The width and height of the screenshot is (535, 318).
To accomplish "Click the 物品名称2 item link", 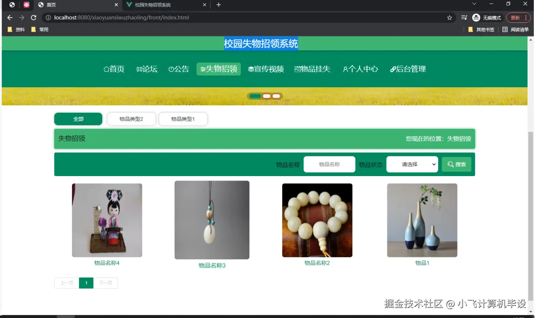I will click(317, 263).
